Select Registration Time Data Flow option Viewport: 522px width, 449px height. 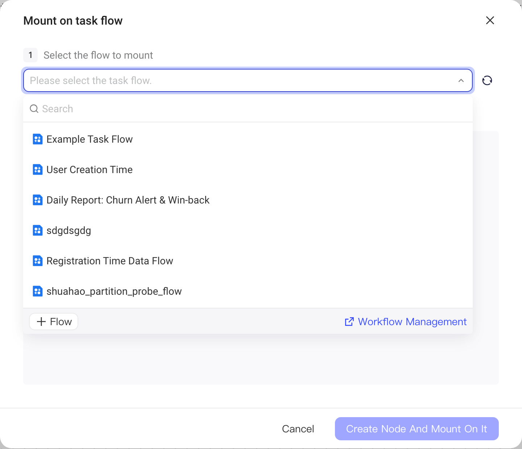pyautogui.click(x=248, y=261)
